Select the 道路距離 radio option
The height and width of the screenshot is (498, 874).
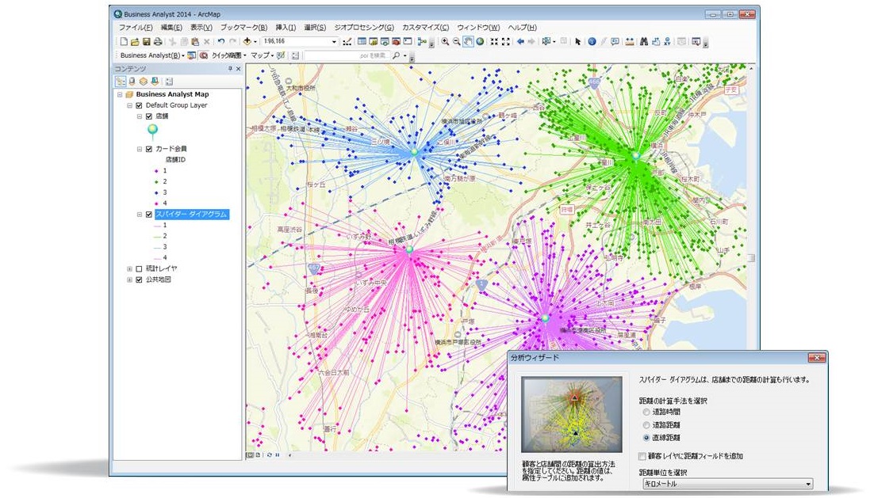point(646,425)
